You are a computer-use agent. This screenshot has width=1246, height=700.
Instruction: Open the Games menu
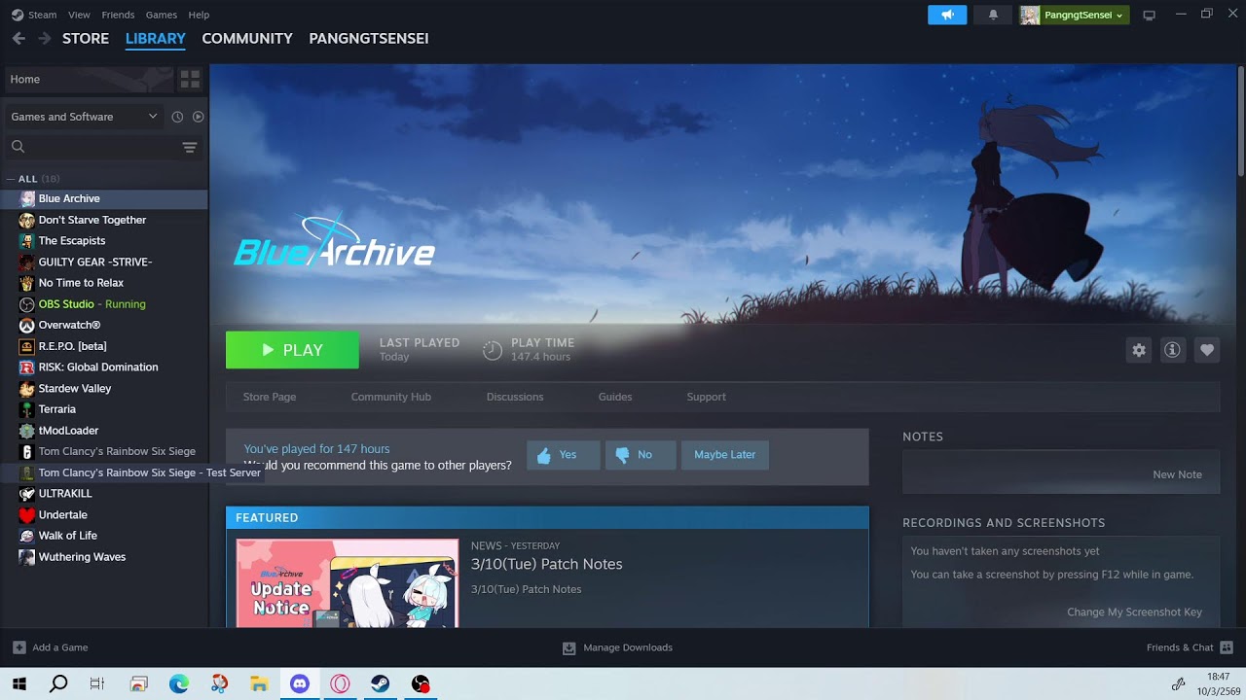coord(161,15)
